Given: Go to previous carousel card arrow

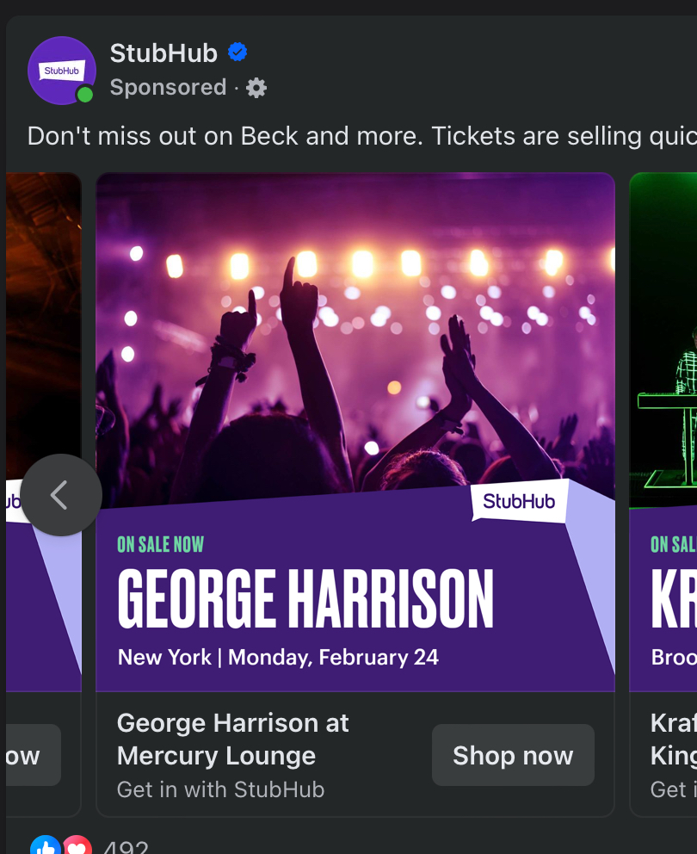Looking at the screenshot, I should coord(60,495).
